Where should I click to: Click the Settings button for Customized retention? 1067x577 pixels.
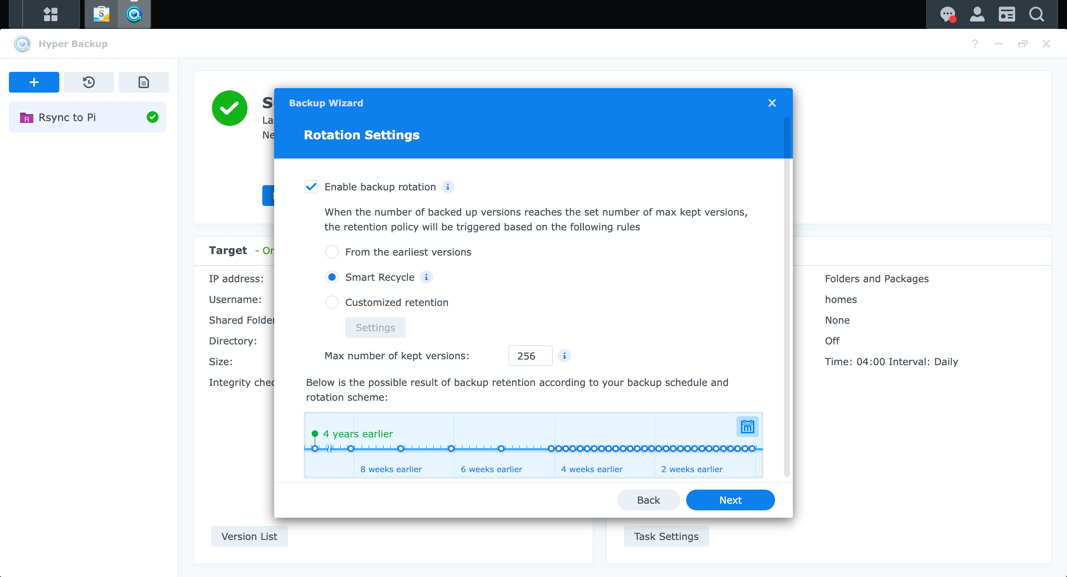pyautogui.click(x=375, y=328)
